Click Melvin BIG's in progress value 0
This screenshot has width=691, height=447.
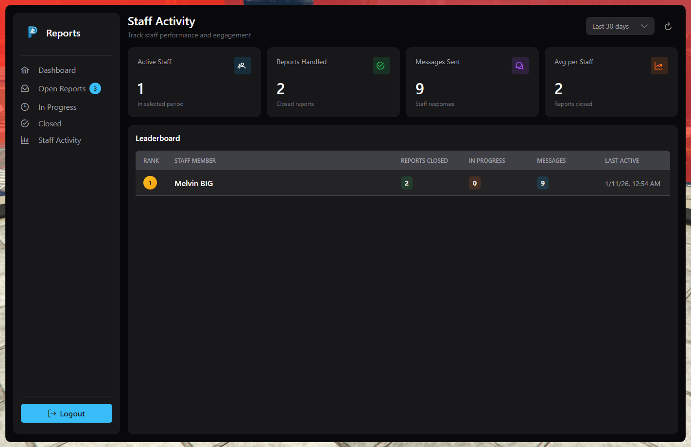click(x=475, y=183)
